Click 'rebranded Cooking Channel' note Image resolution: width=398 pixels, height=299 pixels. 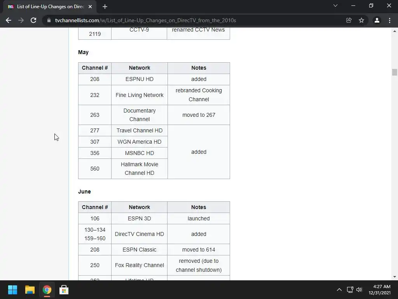[199, 95]
